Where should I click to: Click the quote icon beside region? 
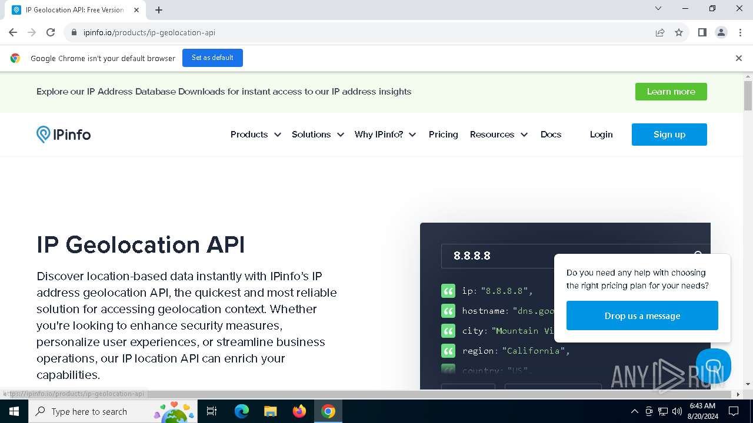point(448,351)
